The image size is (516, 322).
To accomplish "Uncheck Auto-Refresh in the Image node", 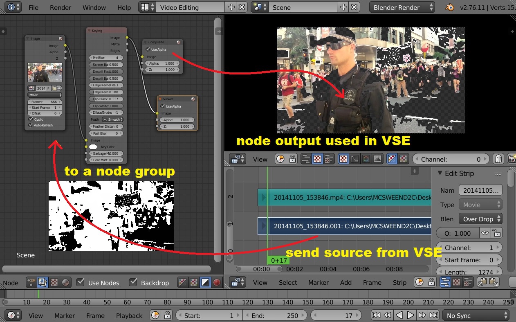I will tap(31, 125).
